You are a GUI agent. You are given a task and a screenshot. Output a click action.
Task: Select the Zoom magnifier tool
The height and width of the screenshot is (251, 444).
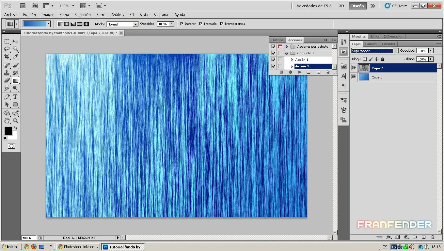tap(15, 121)
